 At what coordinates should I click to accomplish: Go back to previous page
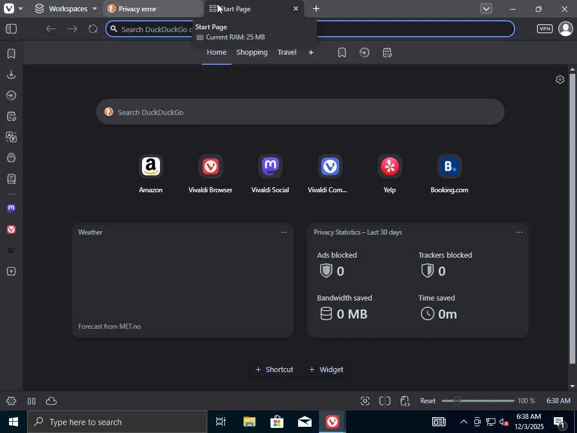51,29
